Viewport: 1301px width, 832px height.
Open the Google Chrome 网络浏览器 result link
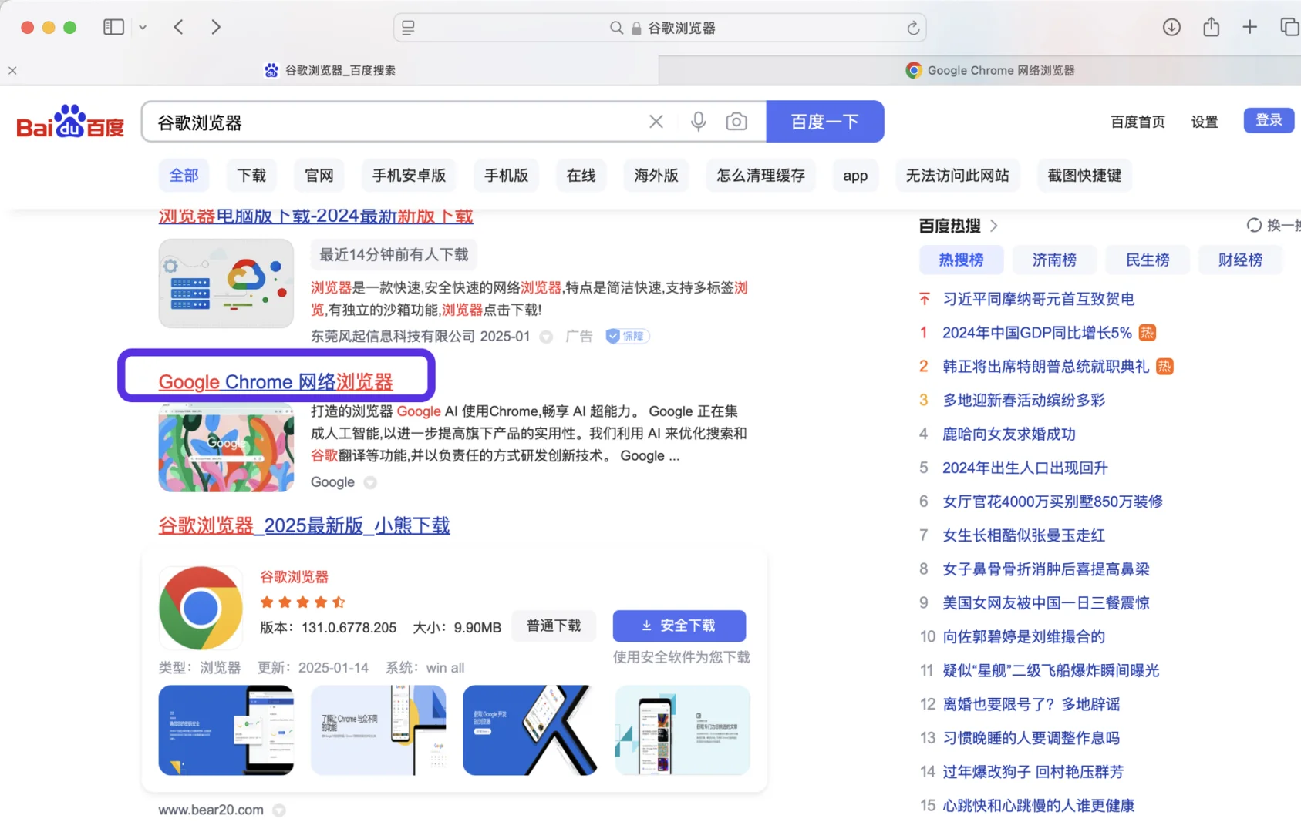275,381
